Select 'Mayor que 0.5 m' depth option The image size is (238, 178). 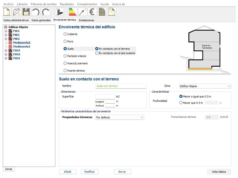click(x=181, y=103)
